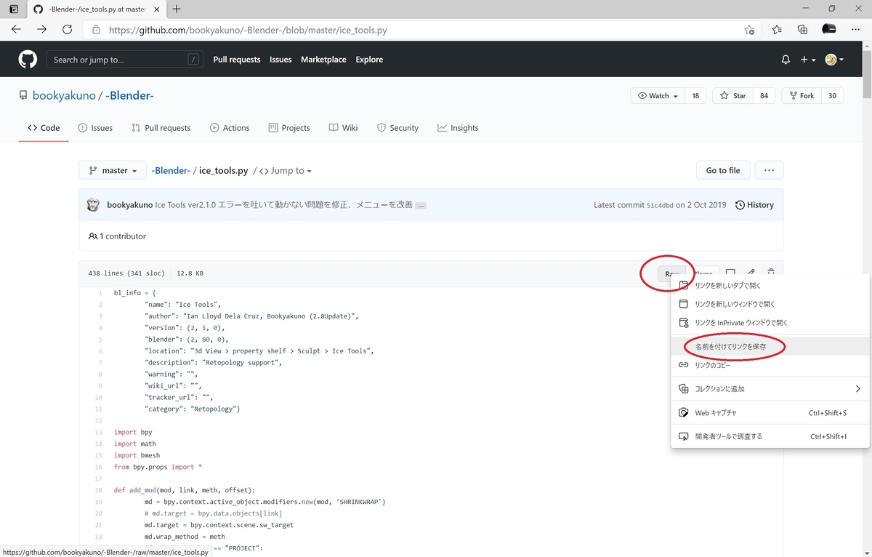The width and height of the screenshot is (872, 557).
Task: Open the GitHub user avatar menu
Action: coord(834,60)
